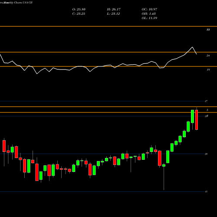Click the "33" axis label in the upper panel

pos(208,30)
